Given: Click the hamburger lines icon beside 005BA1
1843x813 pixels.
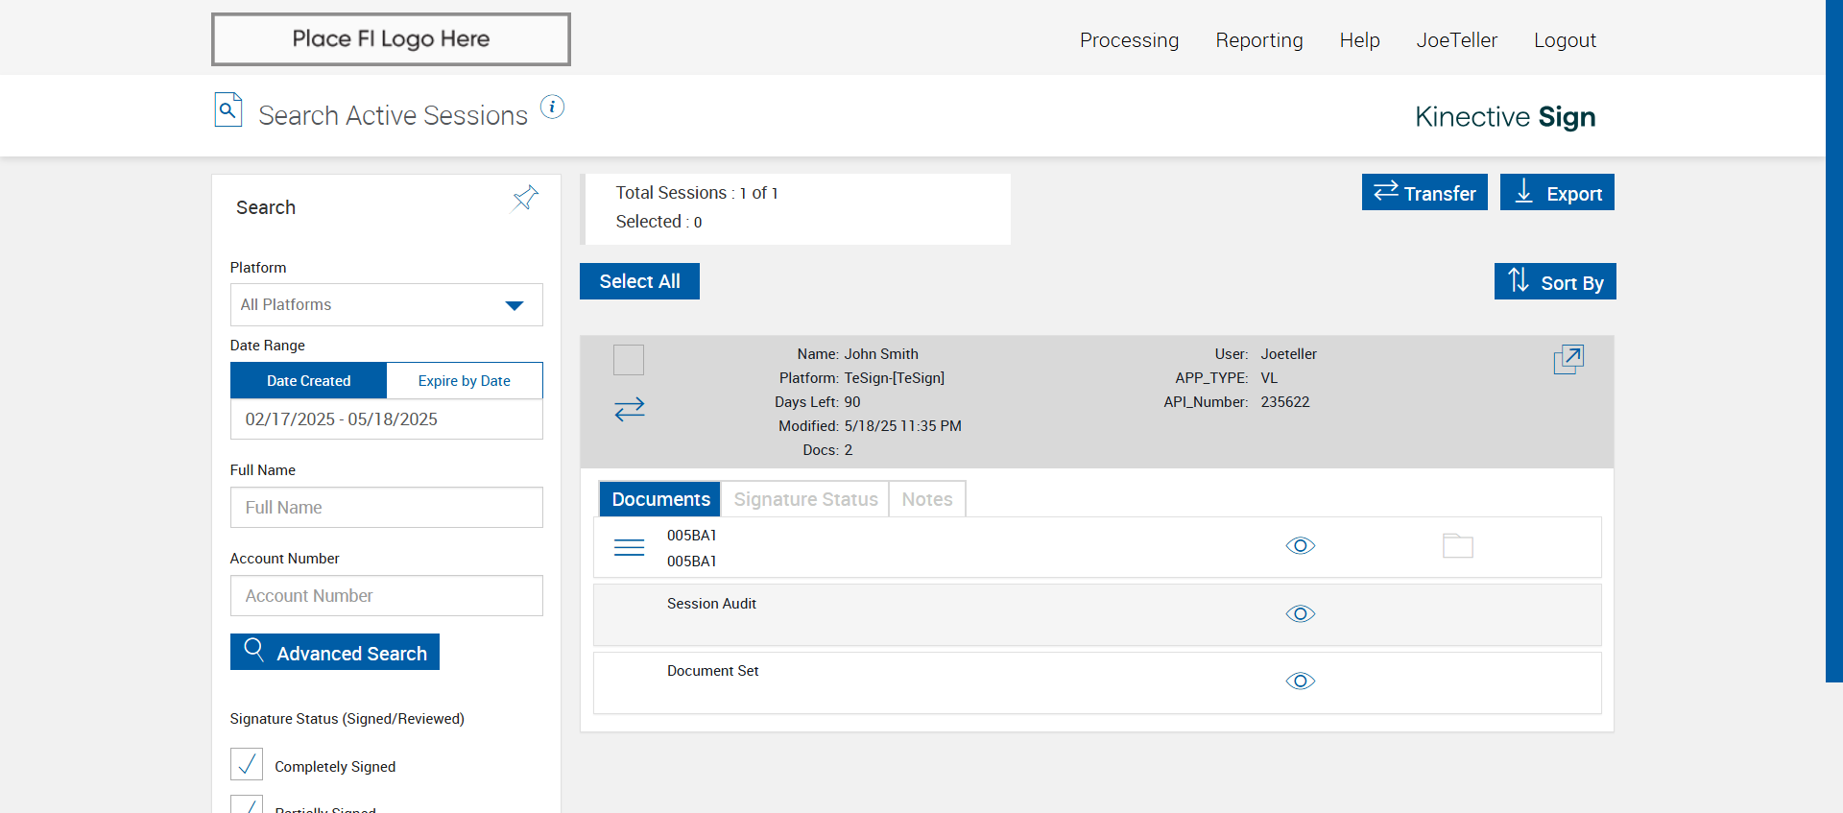Looking at the screenshot, I should [629, 548].
